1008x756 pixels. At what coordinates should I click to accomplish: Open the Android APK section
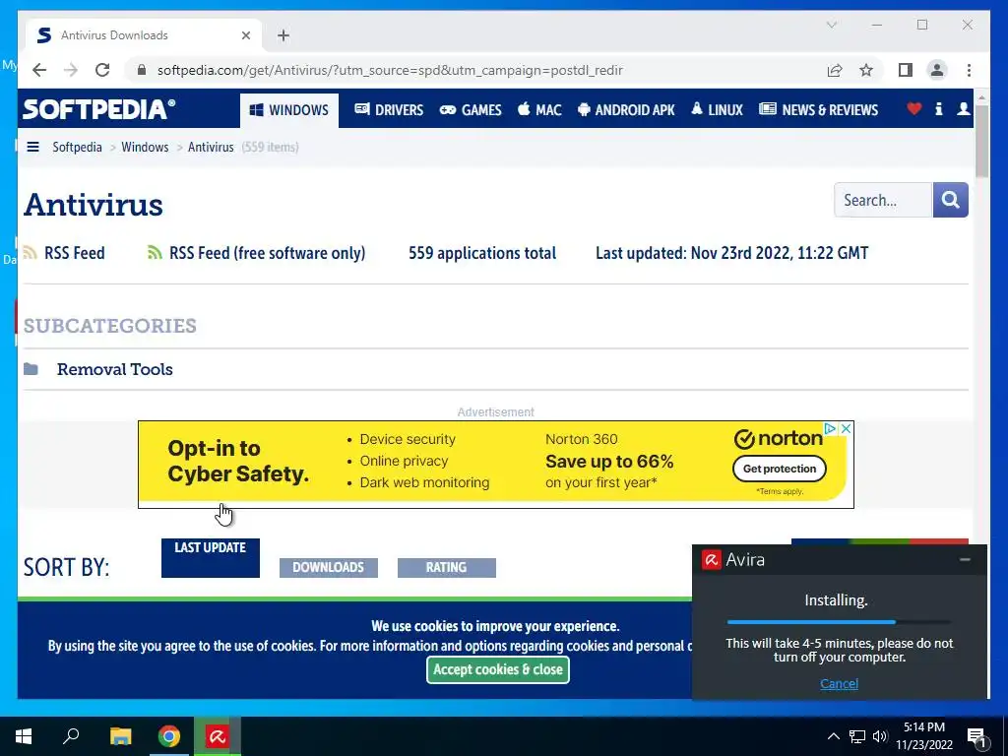[x=626, y=110]
